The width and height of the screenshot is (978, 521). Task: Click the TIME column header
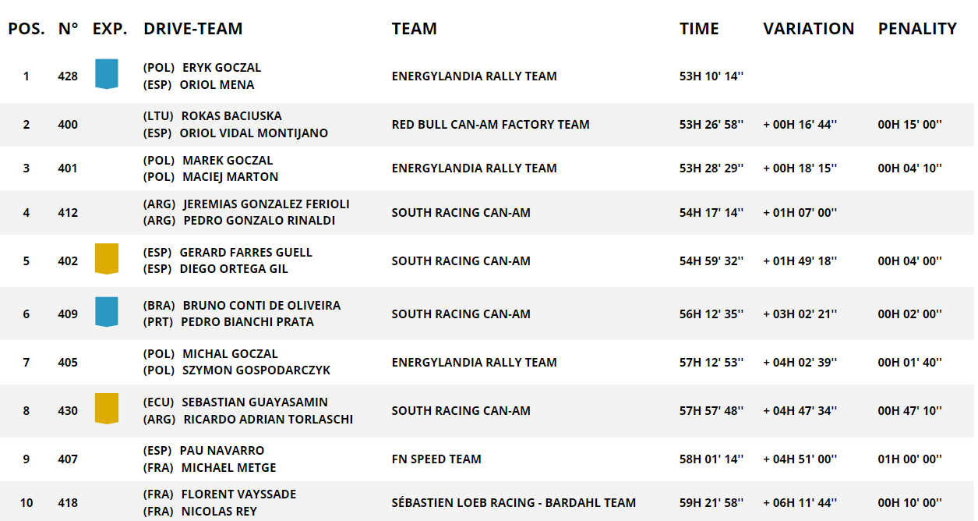(x=699, y=29)
